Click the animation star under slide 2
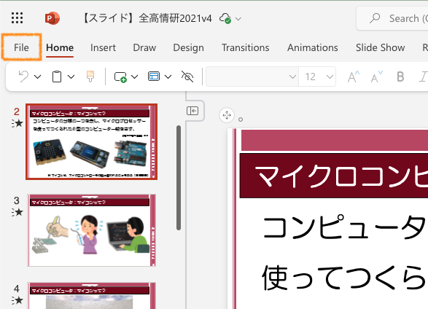Viewport: 428px width, 309px height. [17, 124]
